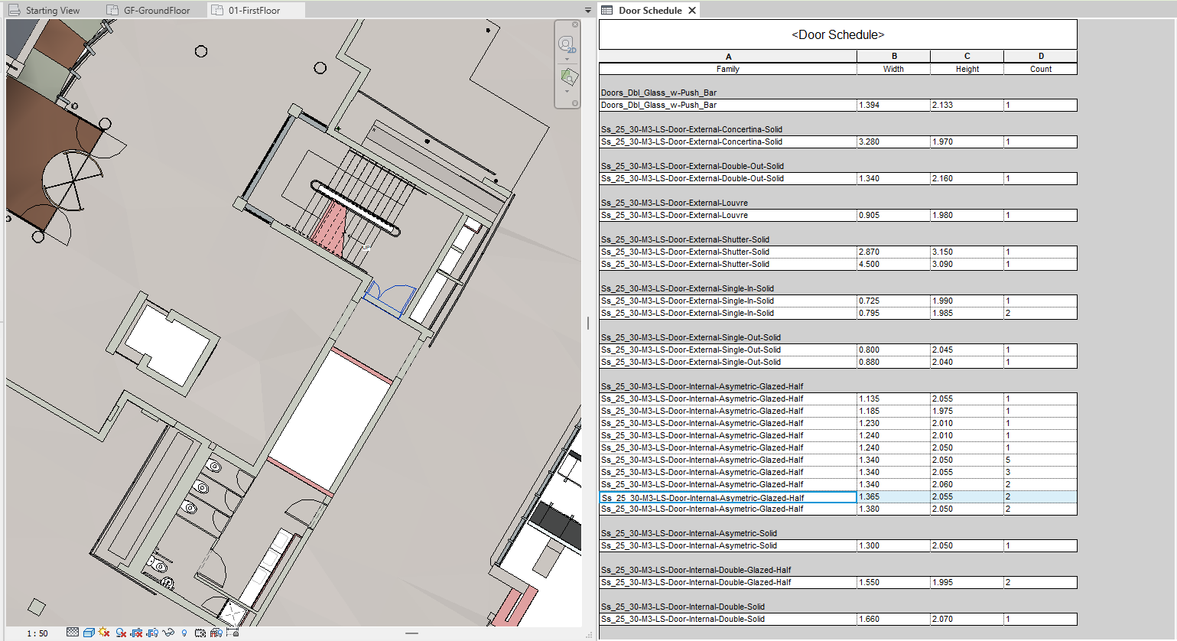This screenshot has height=641, width=1177.
Task: Enable the Crop View toggle
Action: (135, 632)
